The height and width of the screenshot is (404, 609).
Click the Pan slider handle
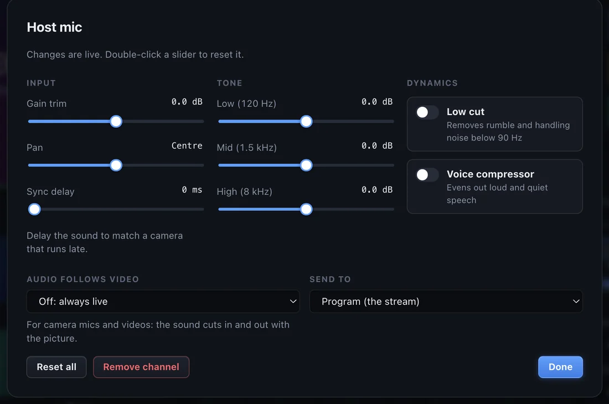click(116, 165)
